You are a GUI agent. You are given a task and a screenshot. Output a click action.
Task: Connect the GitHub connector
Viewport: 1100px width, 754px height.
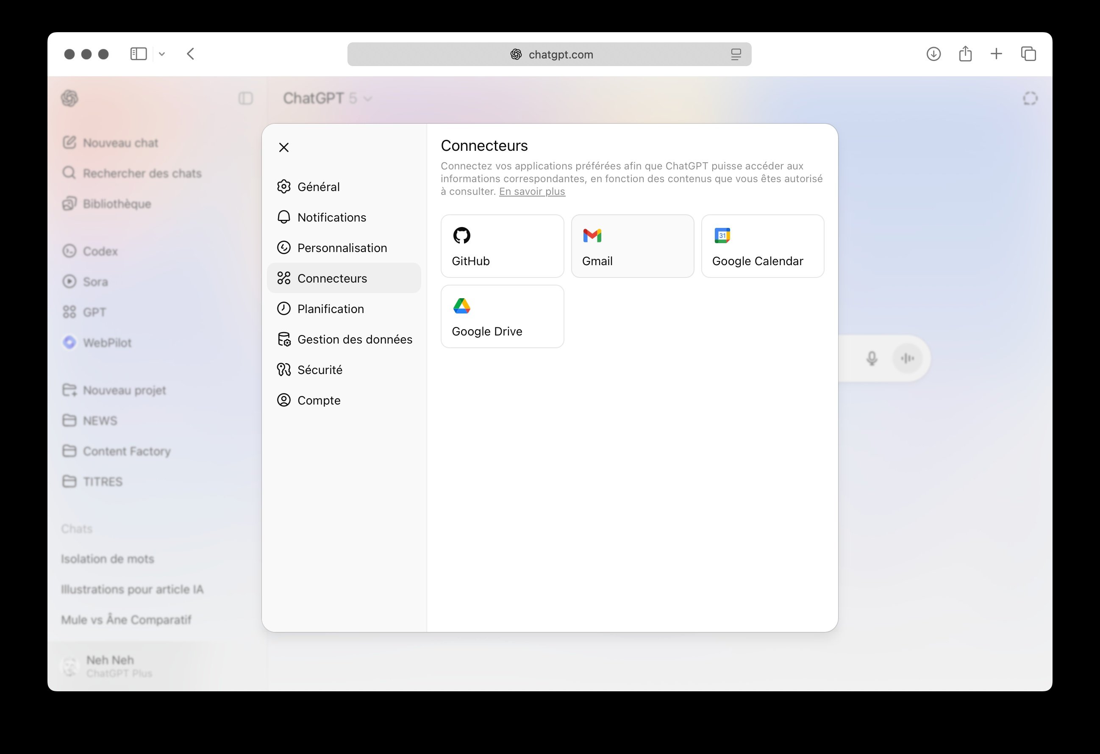pyautogui.click(x=502, y=246)
